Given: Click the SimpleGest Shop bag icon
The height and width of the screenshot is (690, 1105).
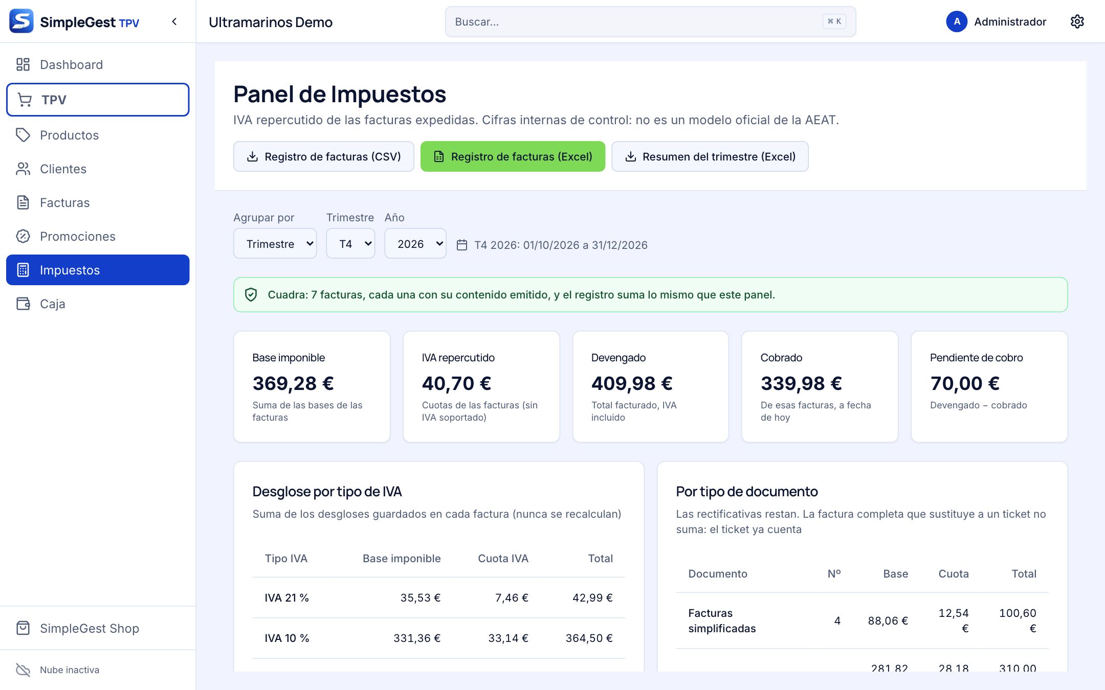Looking at the screenshot, I should (23, 628).
